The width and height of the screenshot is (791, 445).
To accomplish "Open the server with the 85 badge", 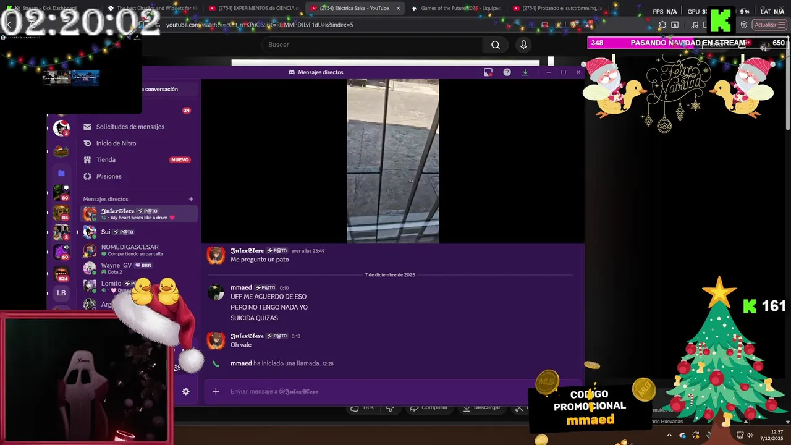I will 61,213.
